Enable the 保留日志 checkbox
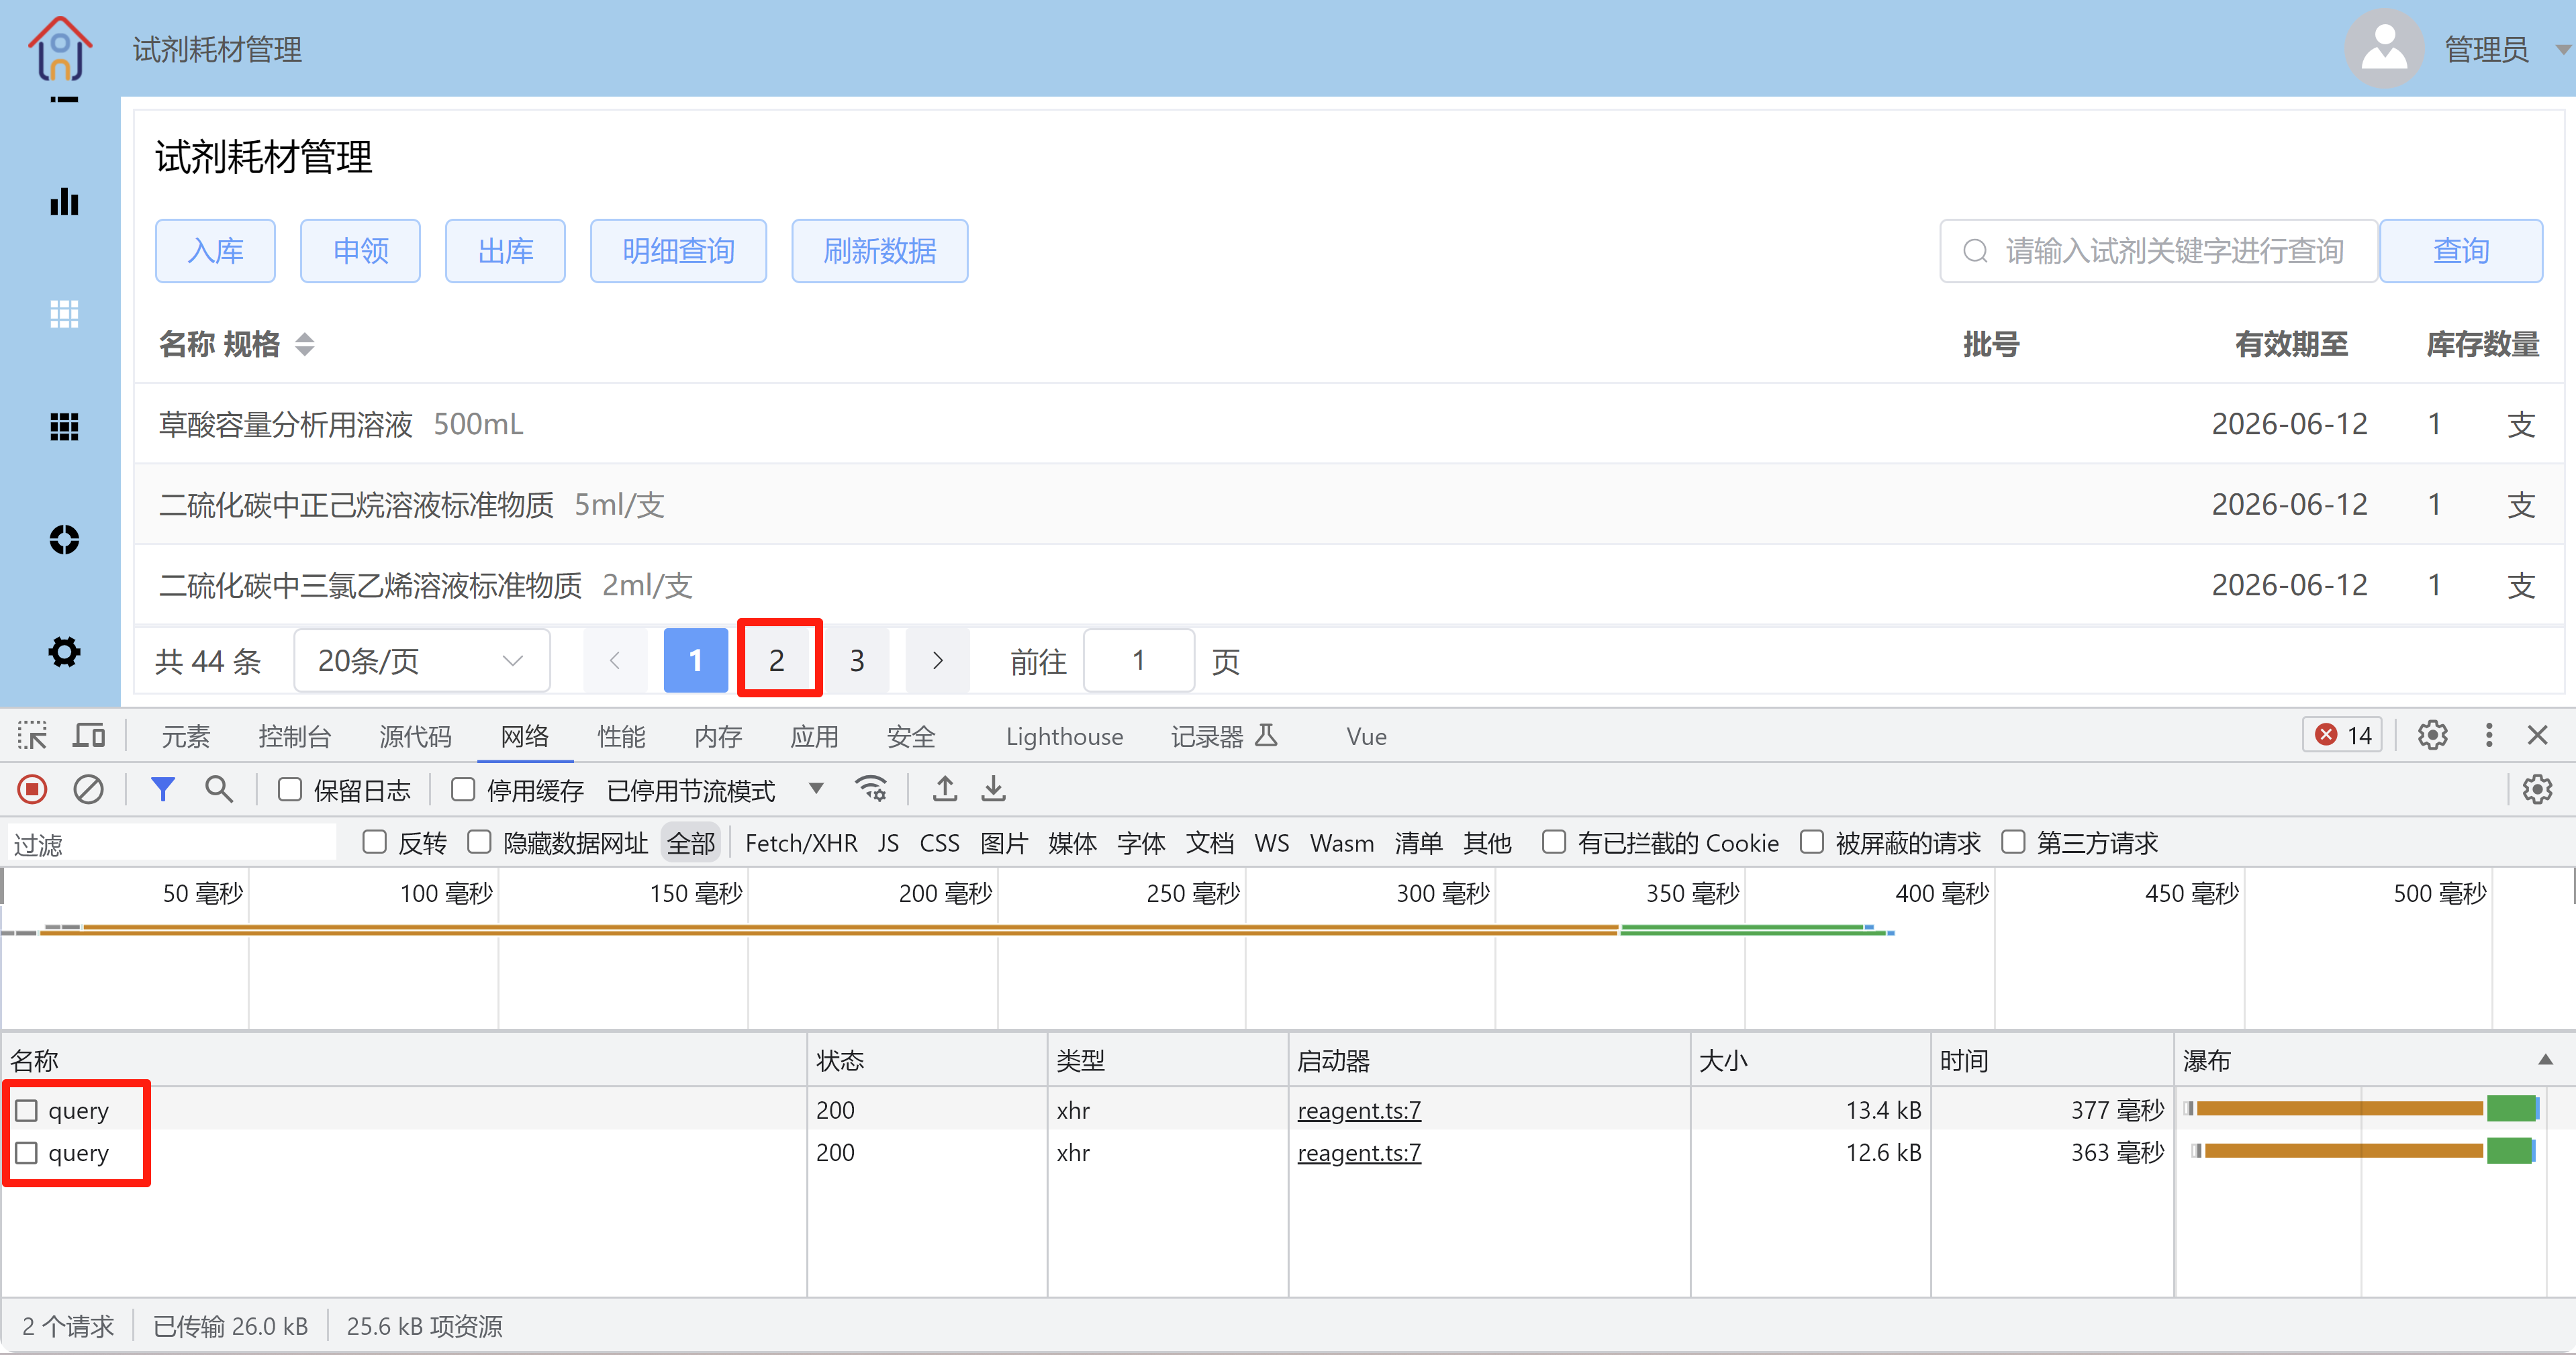 point(290,790)
